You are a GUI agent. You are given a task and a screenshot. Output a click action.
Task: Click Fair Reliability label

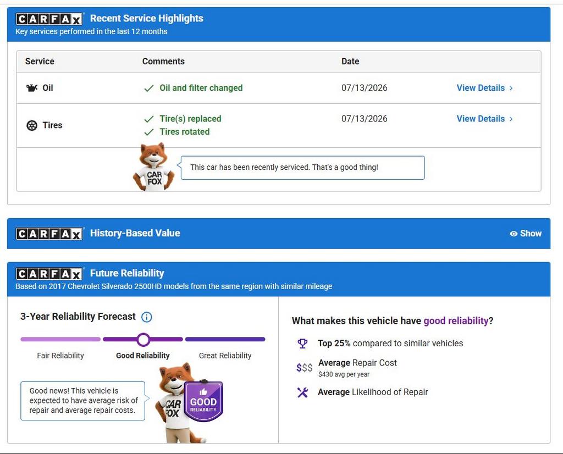[60, 356]
